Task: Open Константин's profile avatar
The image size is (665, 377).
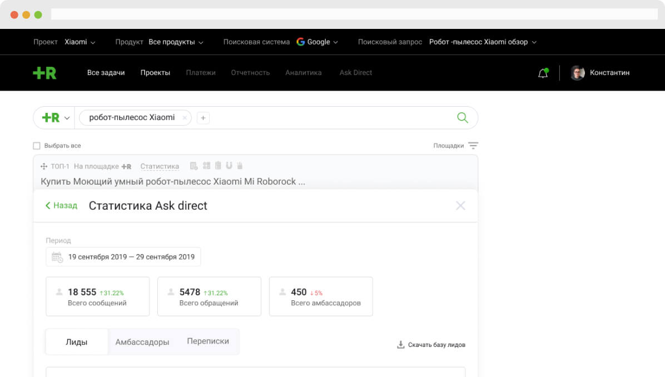Action: point(577,73)
